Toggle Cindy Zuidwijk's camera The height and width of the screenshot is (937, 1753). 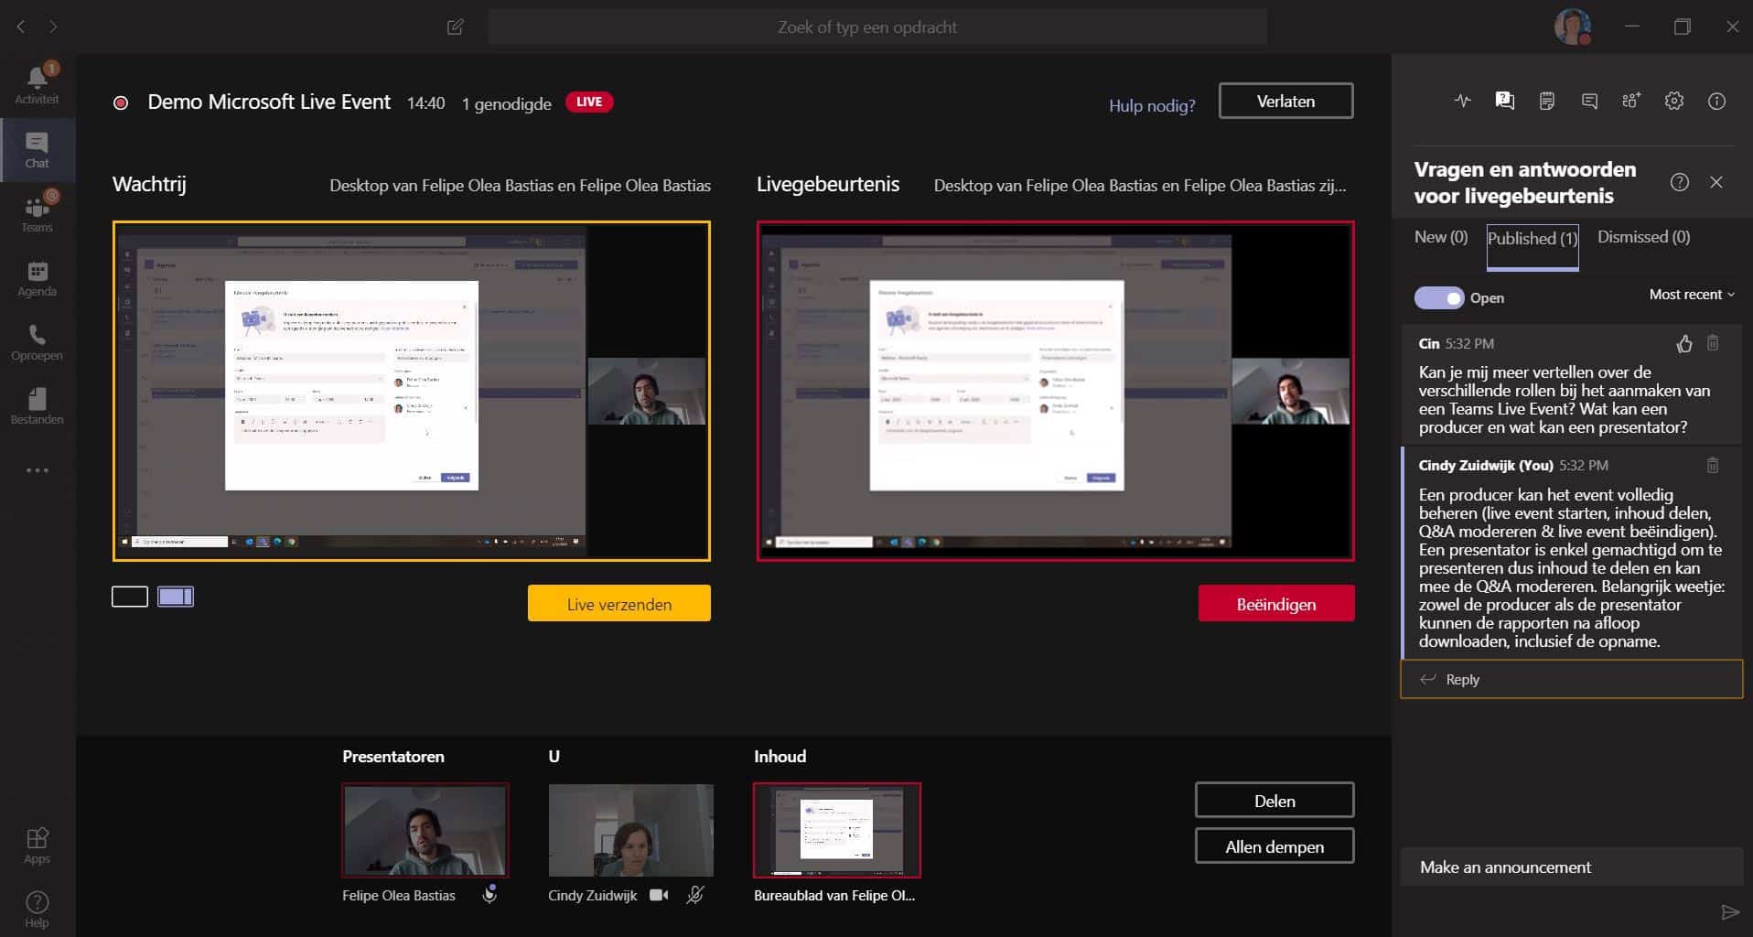(x=659, y=895)
